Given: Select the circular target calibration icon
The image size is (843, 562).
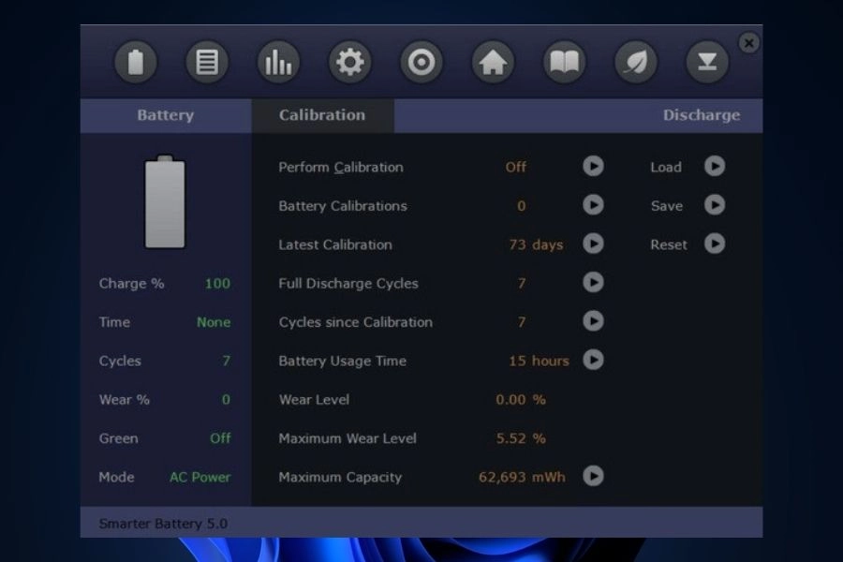Looking at the screenshot, I should [421, 62].
